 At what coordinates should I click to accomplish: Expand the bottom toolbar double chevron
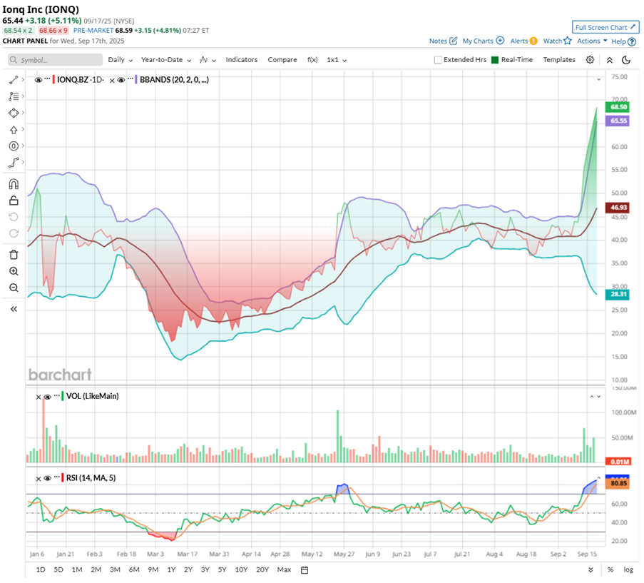point(591,570)
